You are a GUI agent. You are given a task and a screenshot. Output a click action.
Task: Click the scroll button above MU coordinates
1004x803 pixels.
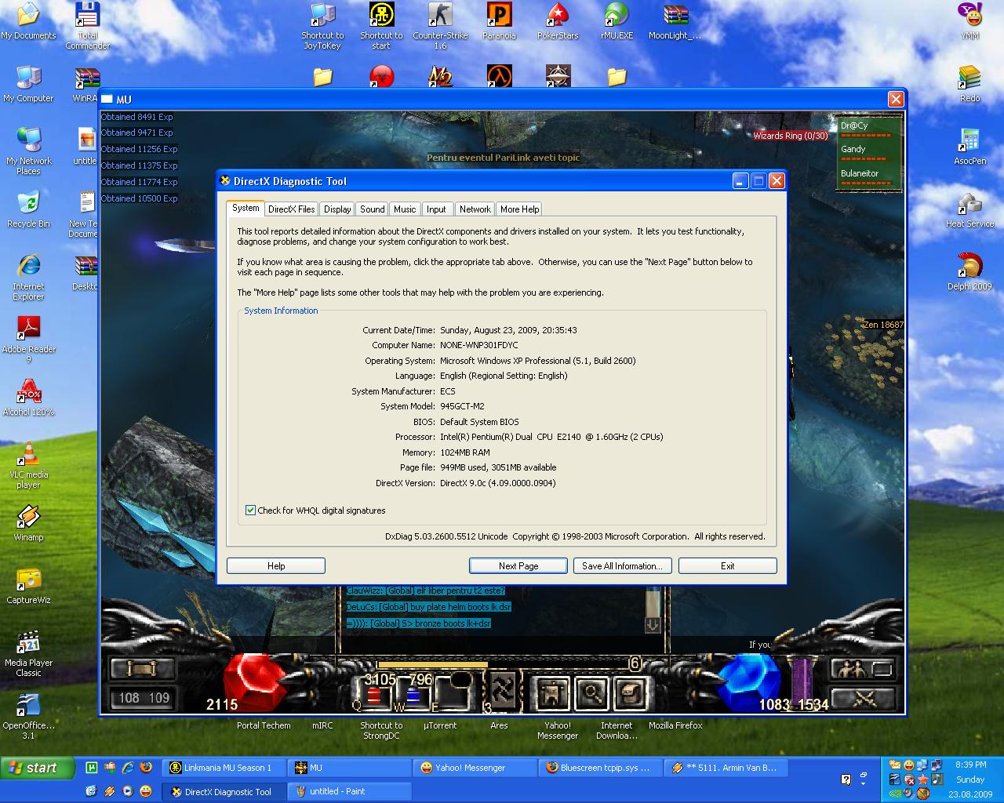(142, 669)
